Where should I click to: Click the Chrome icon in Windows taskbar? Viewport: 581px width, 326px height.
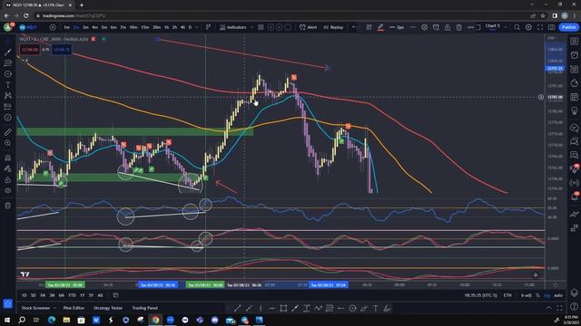pos(155,320)
